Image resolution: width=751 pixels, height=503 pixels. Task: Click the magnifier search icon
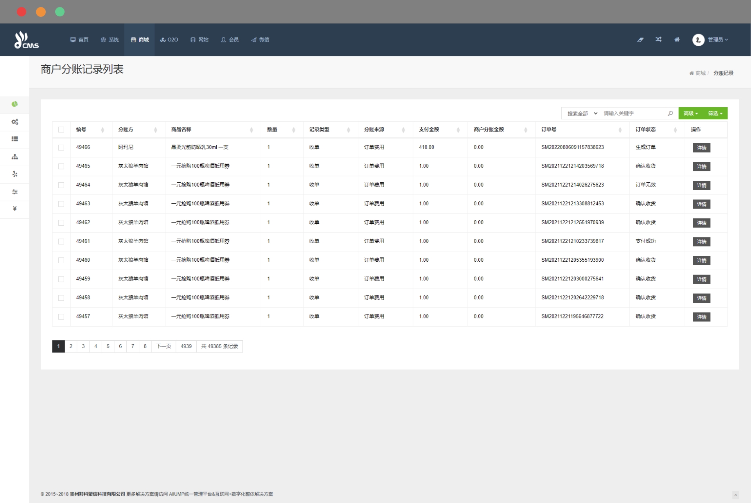tap(670, 113)
